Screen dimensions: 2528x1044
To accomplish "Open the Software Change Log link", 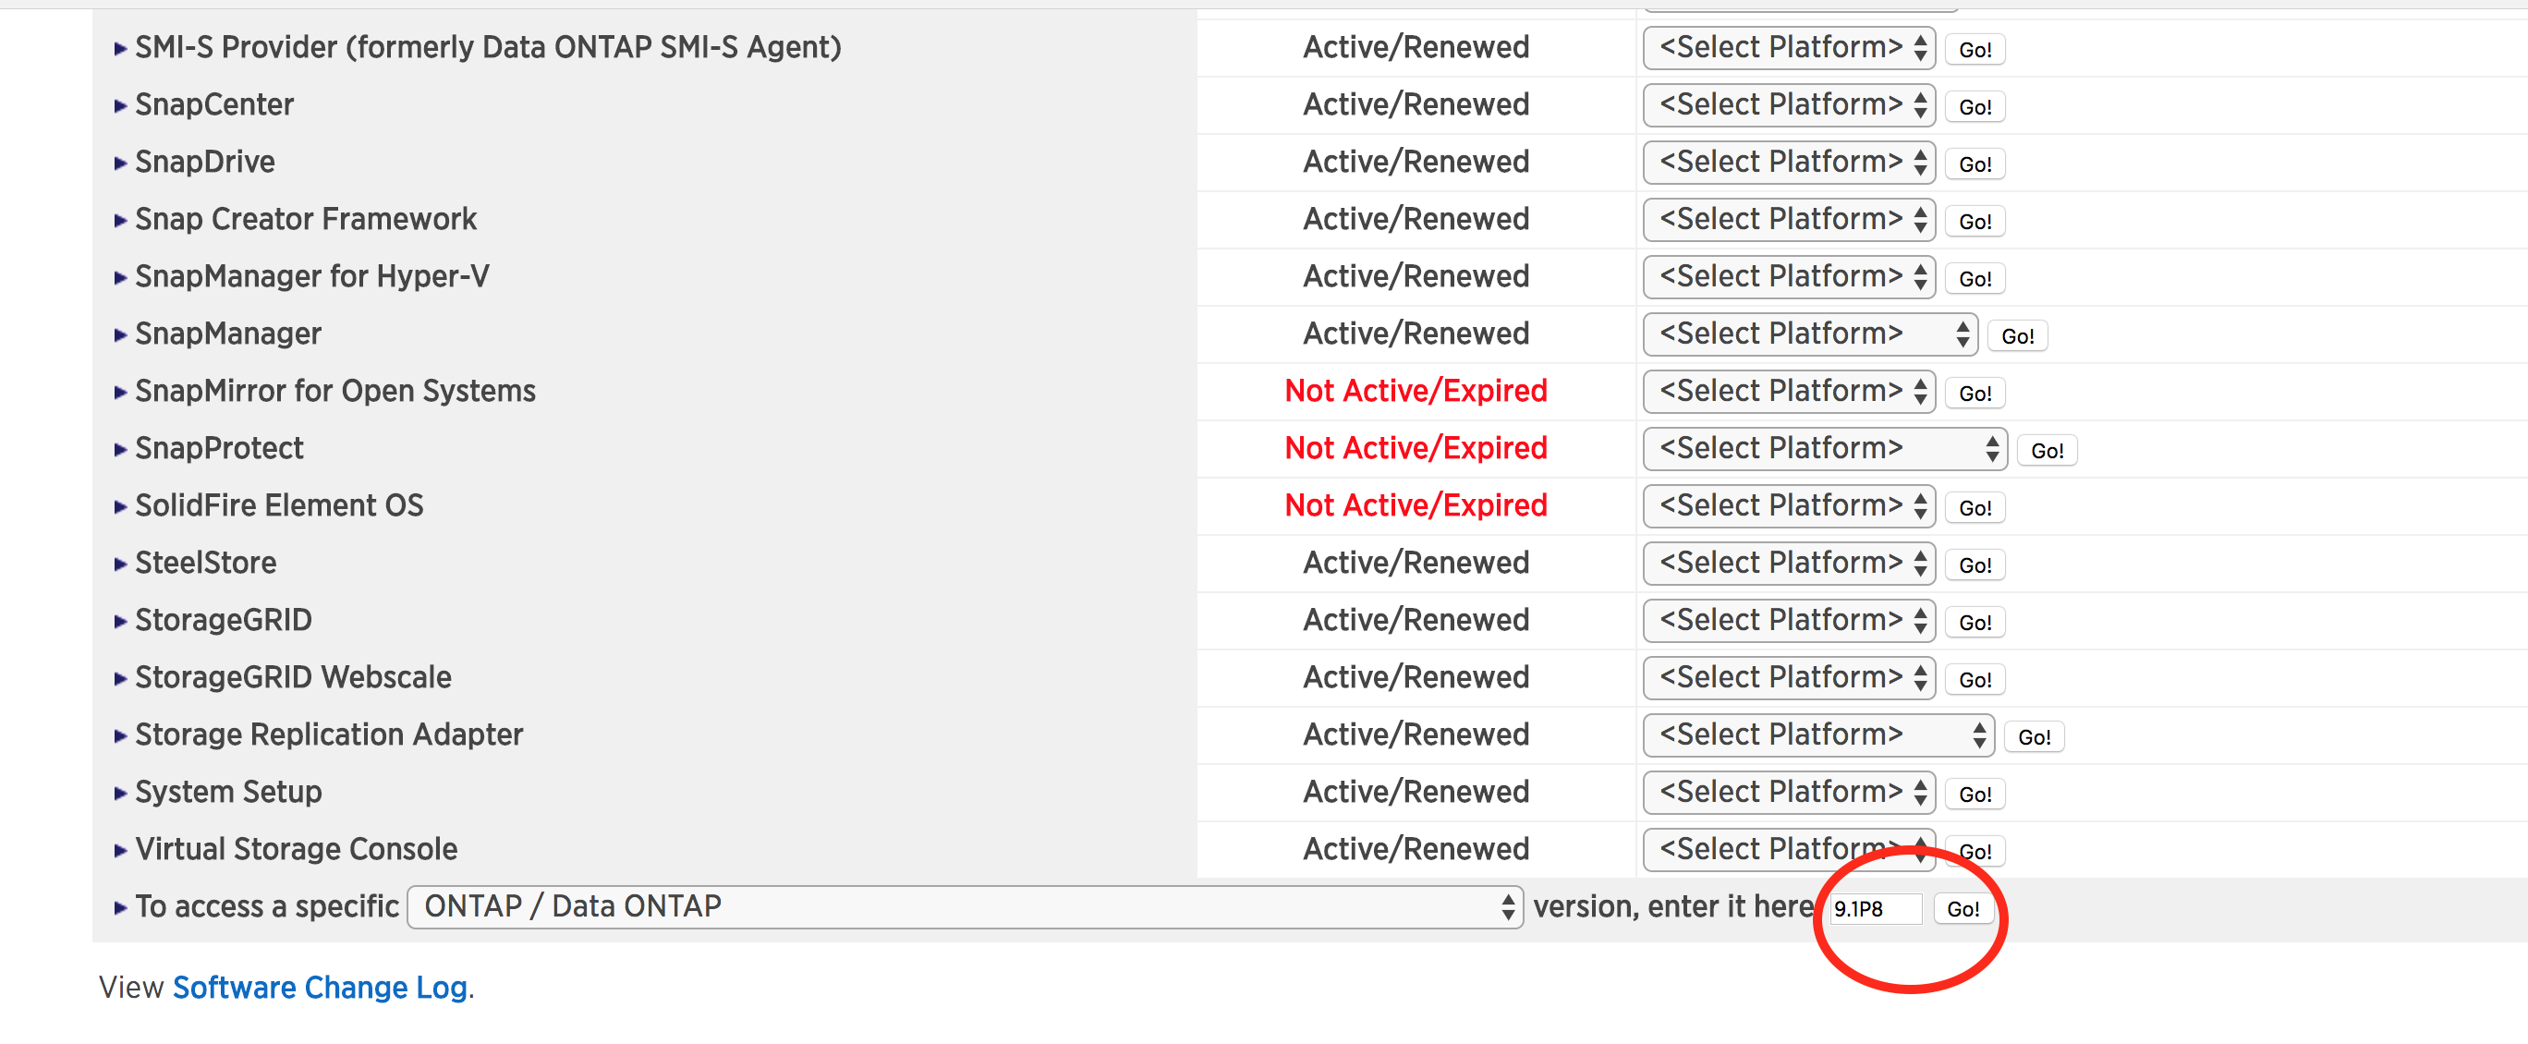I will point(319,988).
